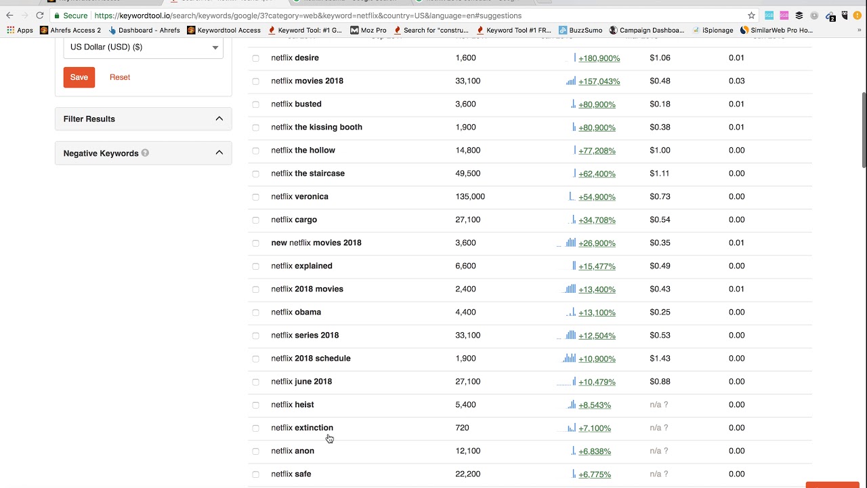This screenshot has width=867, height=488.
Task: Tick the checkbox for netflix heist
Action: pyautogui.click(x=255, y=405)
